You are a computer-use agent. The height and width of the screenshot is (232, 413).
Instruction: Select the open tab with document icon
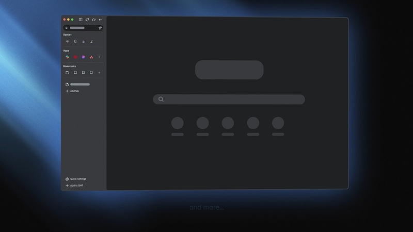[78, 85]
